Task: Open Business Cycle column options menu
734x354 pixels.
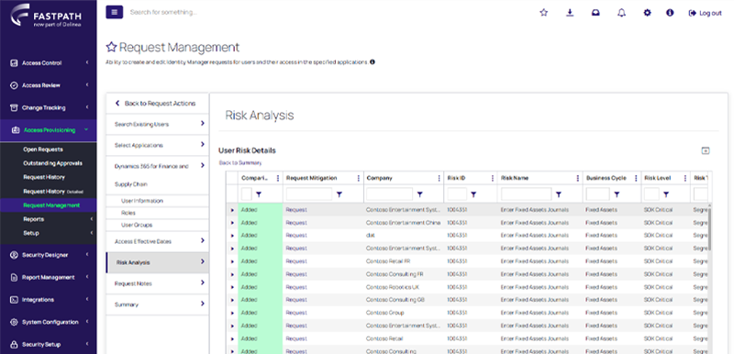Action: 636,178
